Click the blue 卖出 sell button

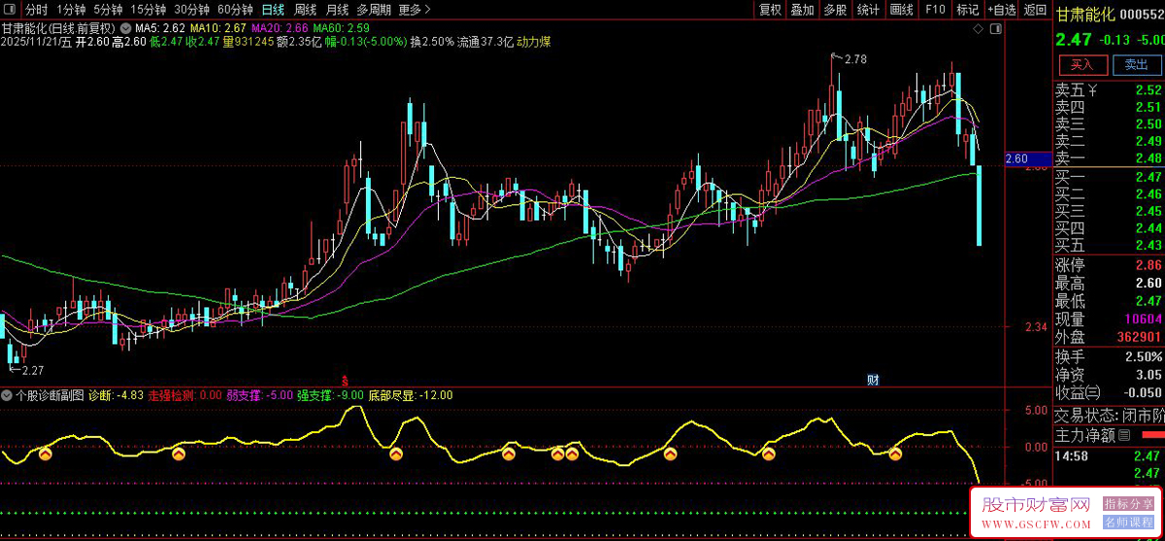click(1136, 65)
